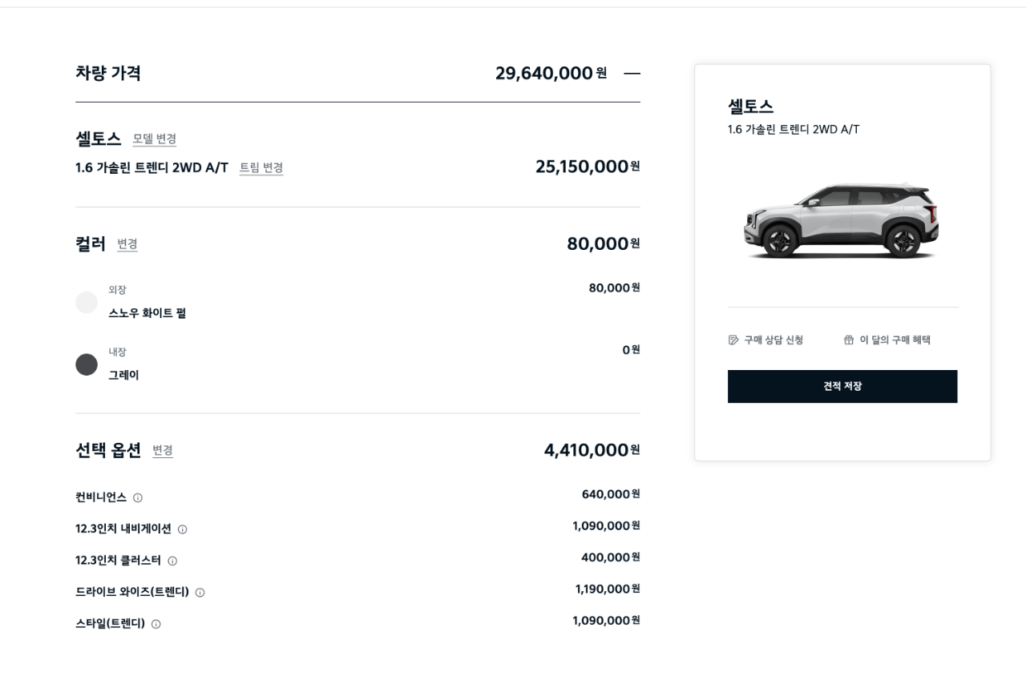Click info icon beside 드라이브 와이즈(트렌디)
This screenshot has width=1026, height=688.
click(200, 593)
